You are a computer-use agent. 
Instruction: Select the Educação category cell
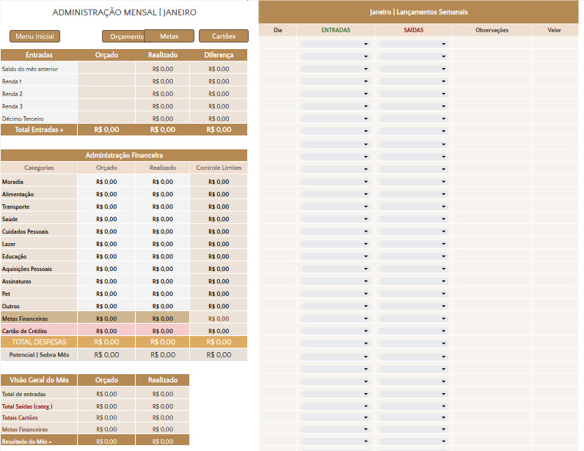[39, 256]
